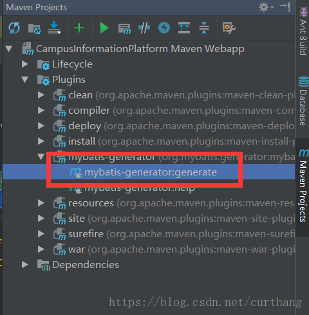Select the surefire plugin row
This screenshot has width=309, height=315.
(x=149, y=234)
